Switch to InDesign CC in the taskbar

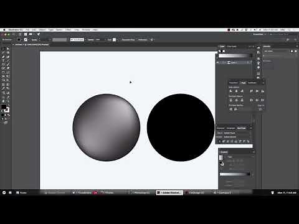point(194,192)
